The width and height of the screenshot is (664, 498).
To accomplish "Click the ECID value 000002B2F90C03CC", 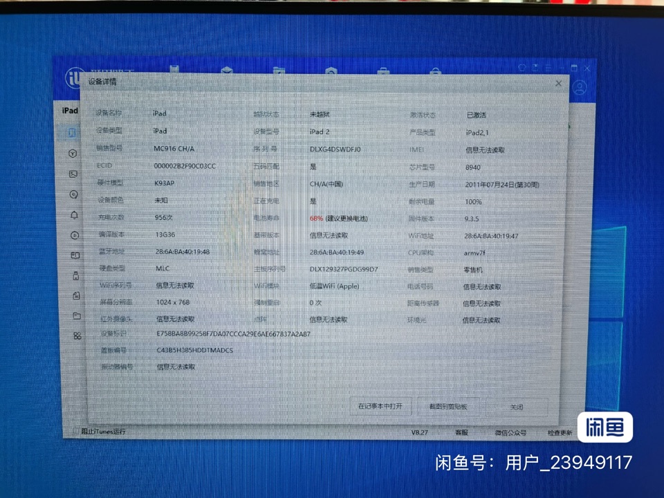I will (x=185, y=166).
